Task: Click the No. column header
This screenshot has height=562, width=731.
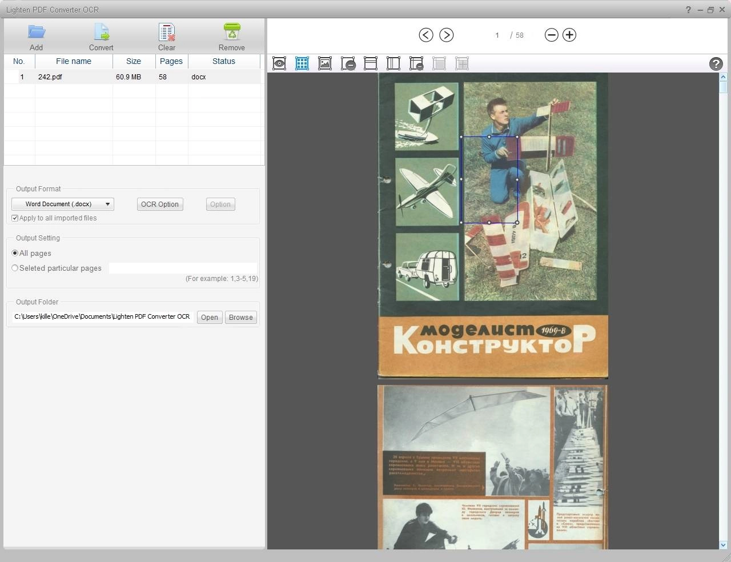Action: (x=19, y=61)
